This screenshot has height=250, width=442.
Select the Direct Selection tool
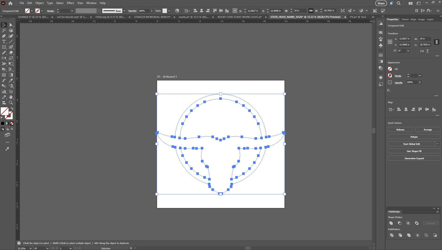[11, 25]
